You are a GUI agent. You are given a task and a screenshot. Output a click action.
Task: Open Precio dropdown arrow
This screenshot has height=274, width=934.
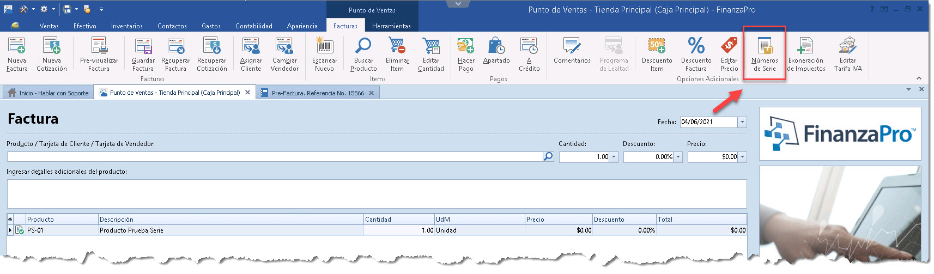tap(743, 157)
